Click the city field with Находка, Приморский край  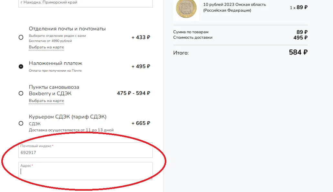[x=85, y=3]
